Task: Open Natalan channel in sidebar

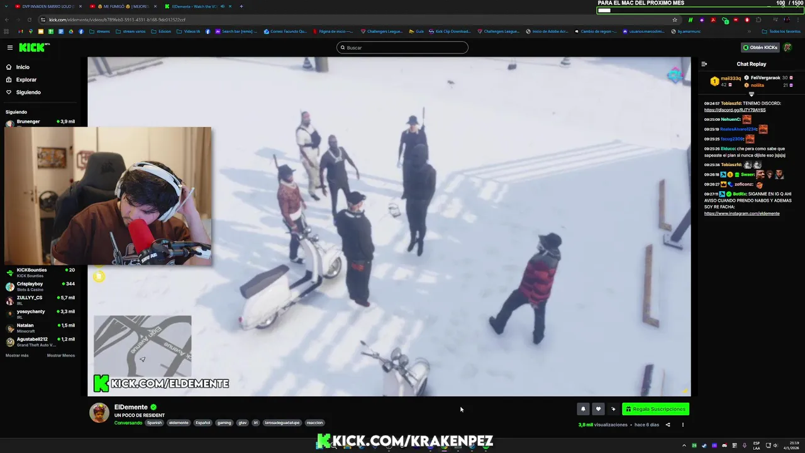Action: (40, 328)
